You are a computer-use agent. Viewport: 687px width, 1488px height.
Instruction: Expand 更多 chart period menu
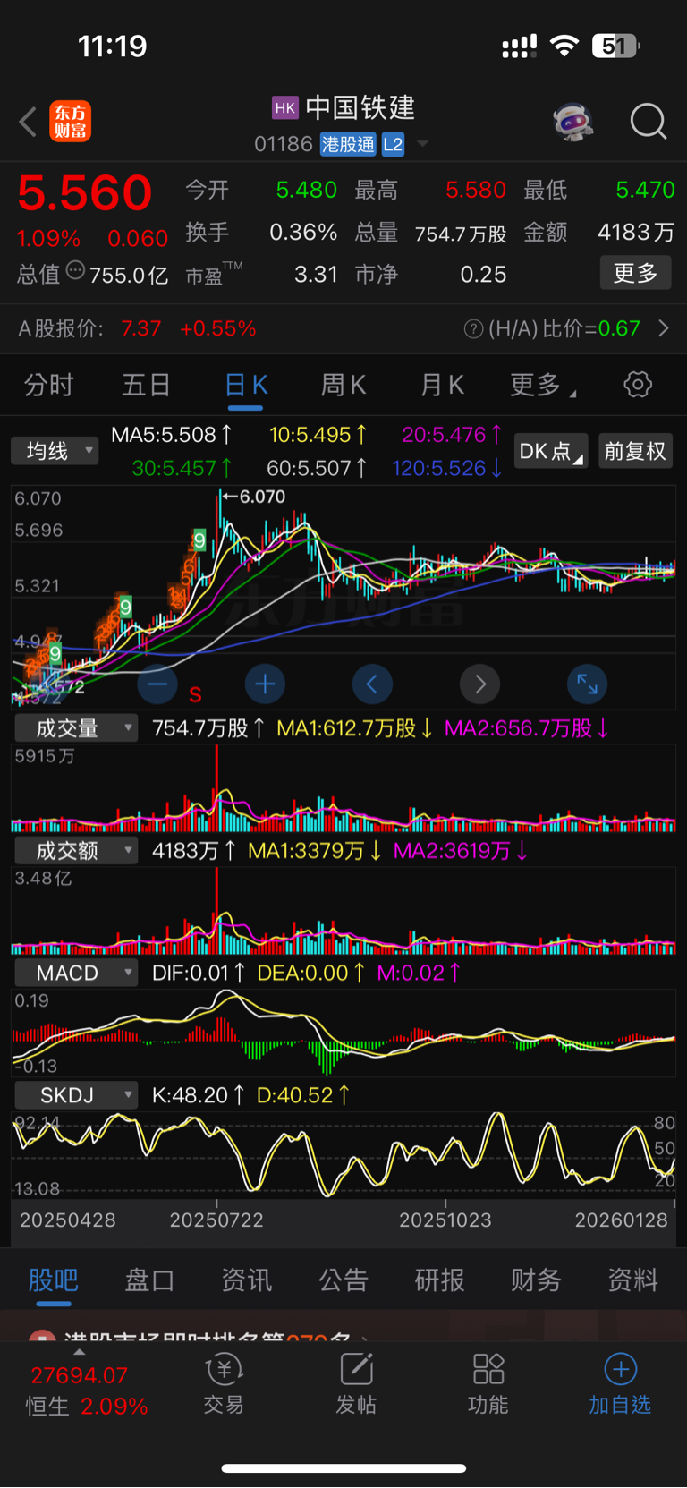click(543, 385)
